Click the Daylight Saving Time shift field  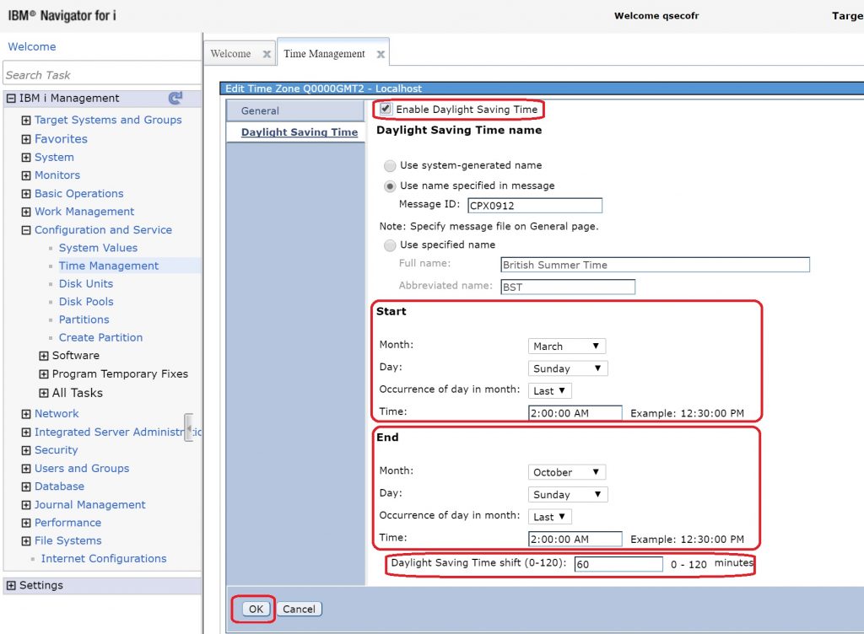coord(618,564)
